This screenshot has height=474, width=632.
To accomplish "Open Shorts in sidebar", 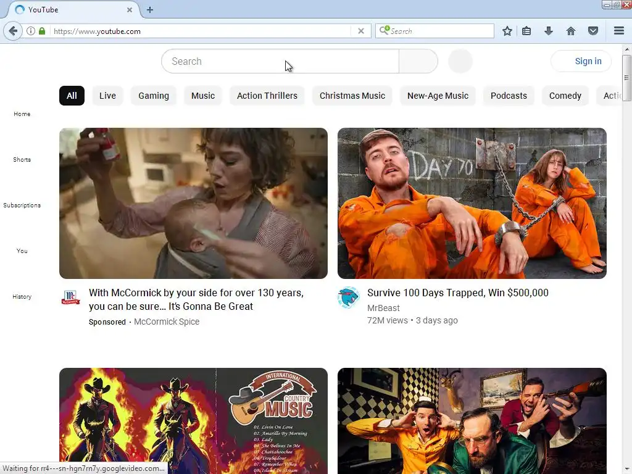I will tap(22, 159).
